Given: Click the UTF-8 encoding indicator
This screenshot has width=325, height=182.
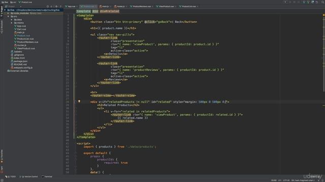Looking at the screenshot, I should pos(286,180).
